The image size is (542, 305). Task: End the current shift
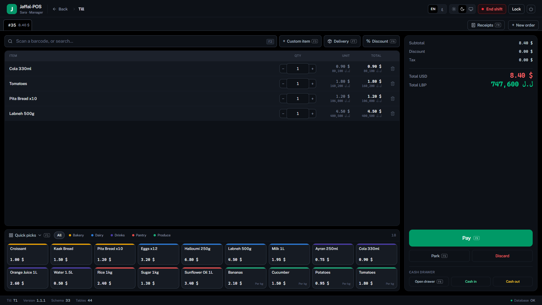492,9
